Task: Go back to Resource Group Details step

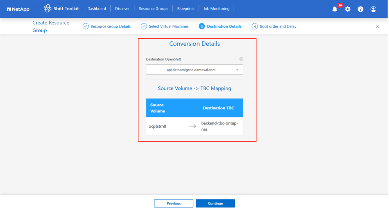Action: [107, 26]
